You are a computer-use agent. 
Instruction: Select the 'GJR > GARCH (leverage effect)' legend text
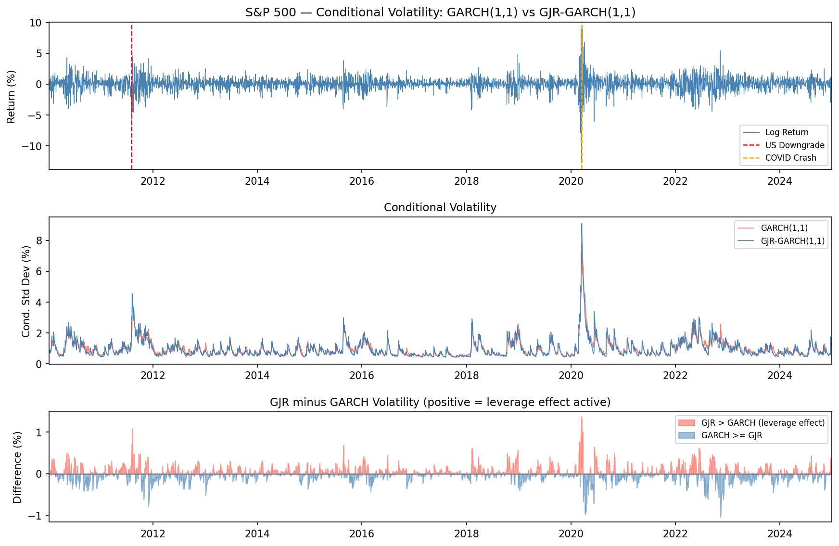[763, 423]
